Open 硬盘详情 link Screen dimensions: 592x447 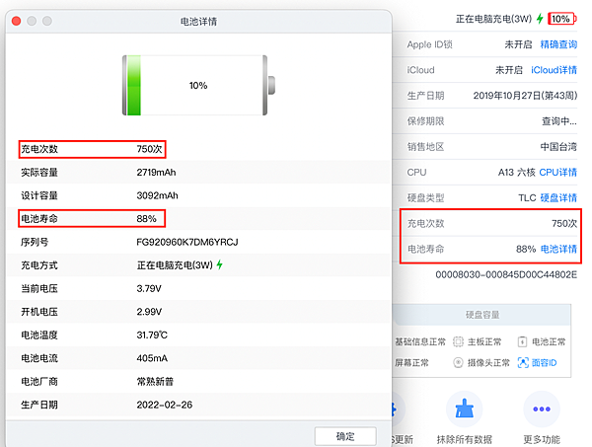click(x=558, y=197)
